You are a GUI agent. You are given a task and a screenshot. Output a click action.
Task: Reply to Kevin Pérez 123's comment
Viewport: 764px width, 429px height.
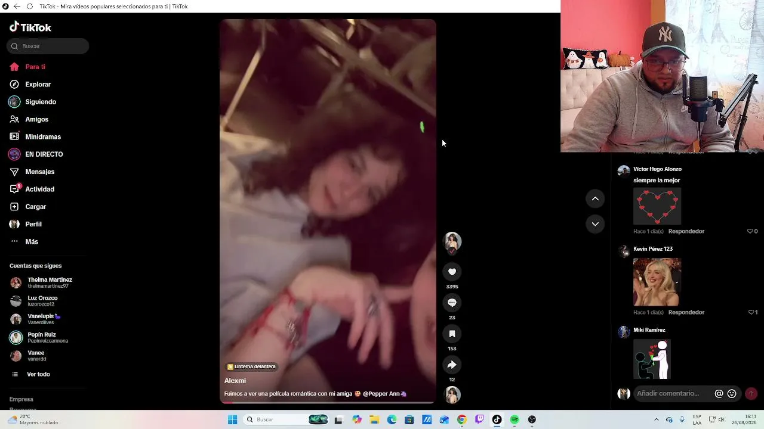(686, 312)
